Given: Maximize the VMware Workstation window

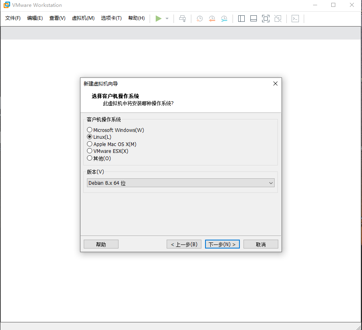Looking at the screenshot, I should [x=333, y=5].
